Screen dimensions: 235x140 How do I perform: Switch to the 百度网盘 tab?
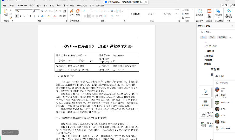(100, 5)
